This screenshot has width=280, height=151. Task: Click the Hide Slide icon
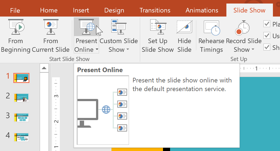184,27
